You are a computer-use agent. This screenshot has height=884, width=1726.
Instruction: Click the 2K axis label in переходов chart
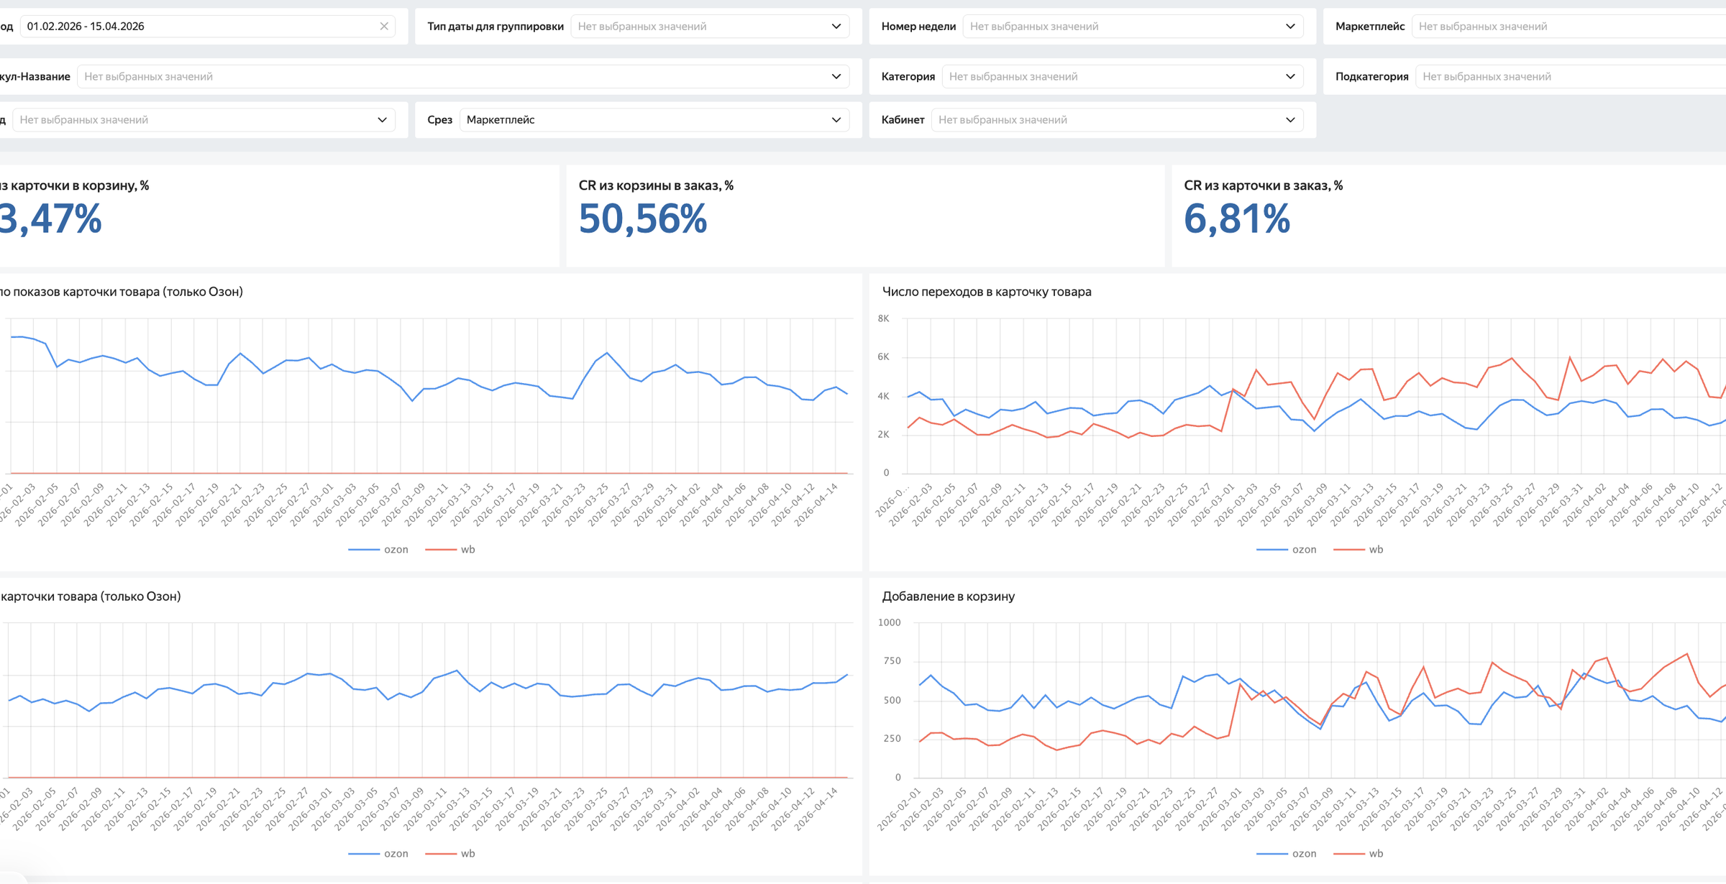click(x=883, y=435)
